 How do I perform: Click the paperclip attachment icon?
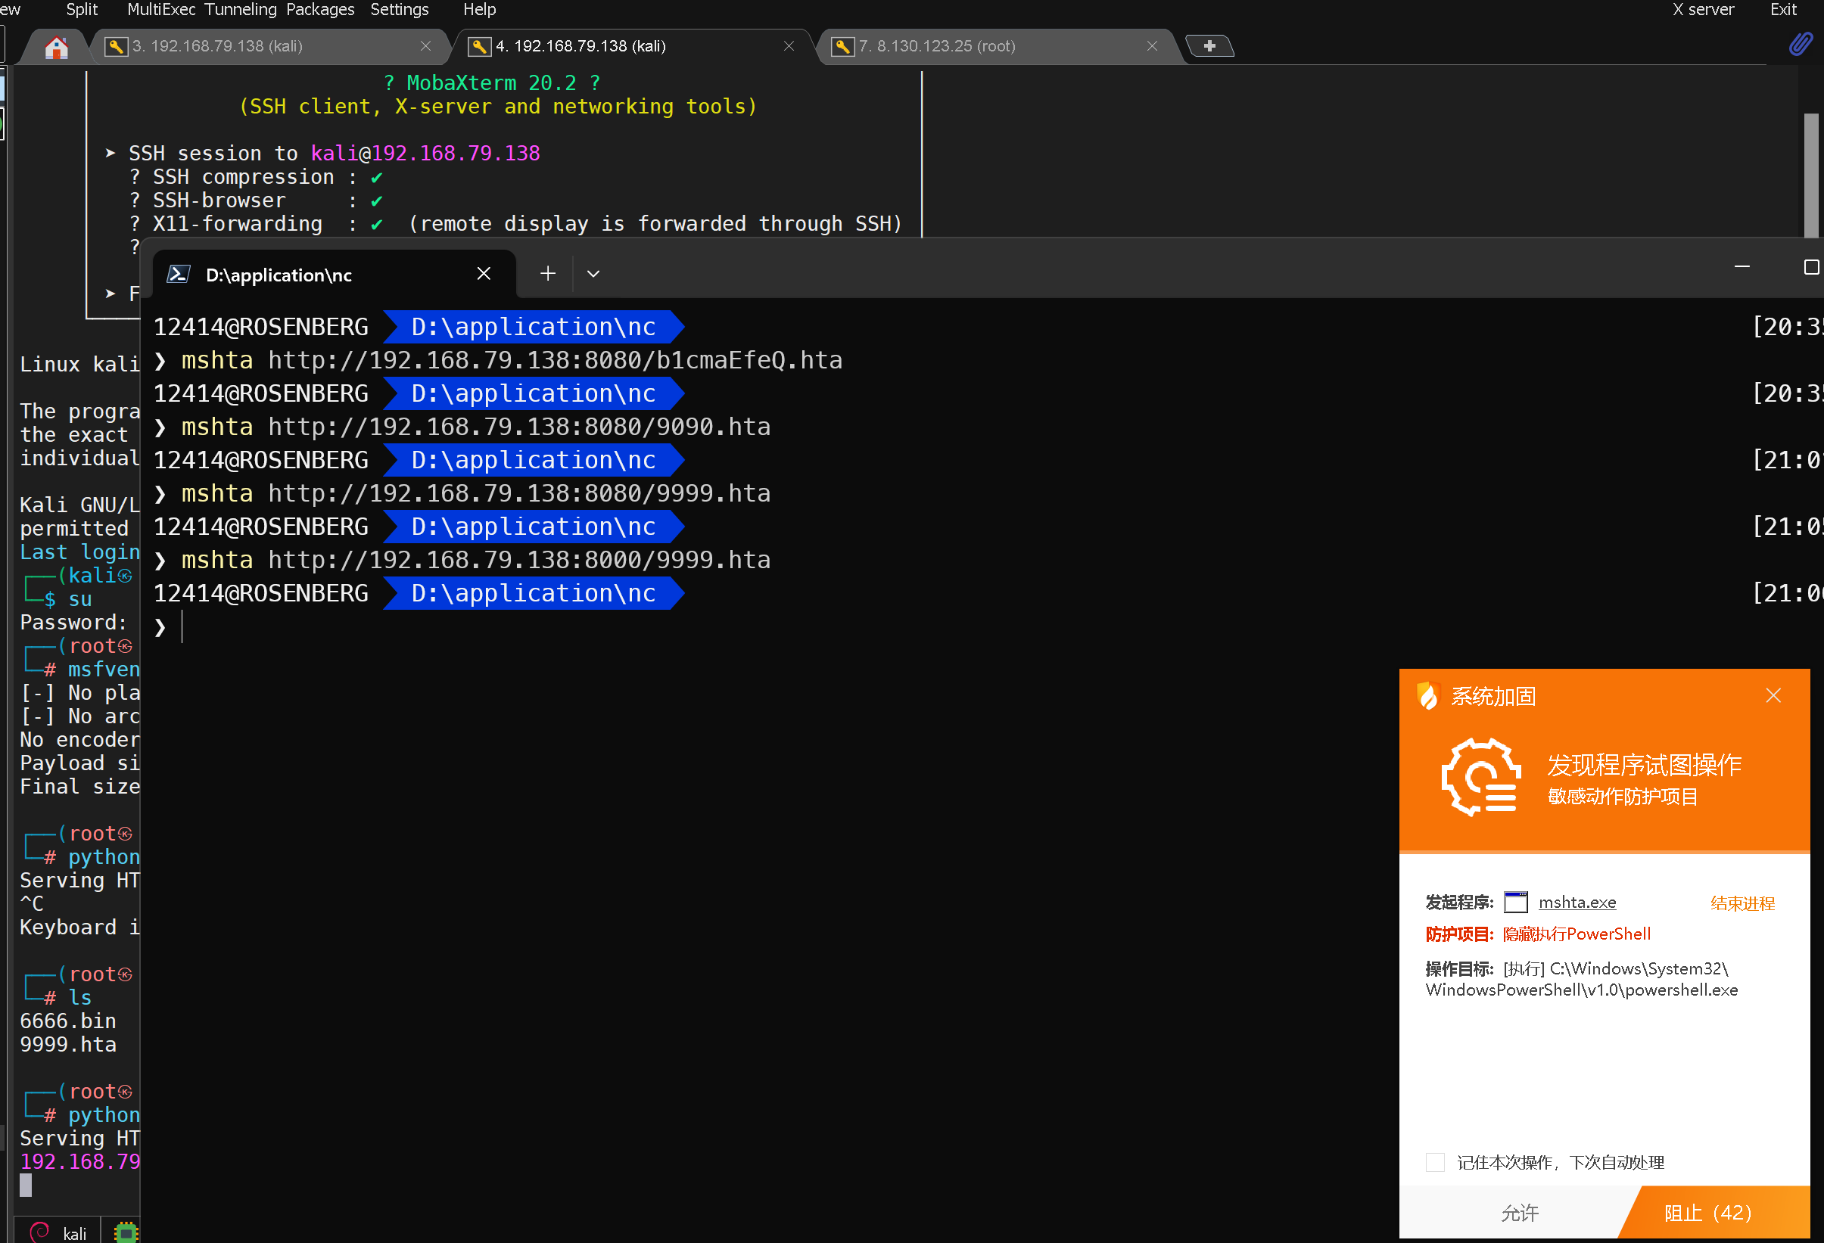pos(1801,45)
